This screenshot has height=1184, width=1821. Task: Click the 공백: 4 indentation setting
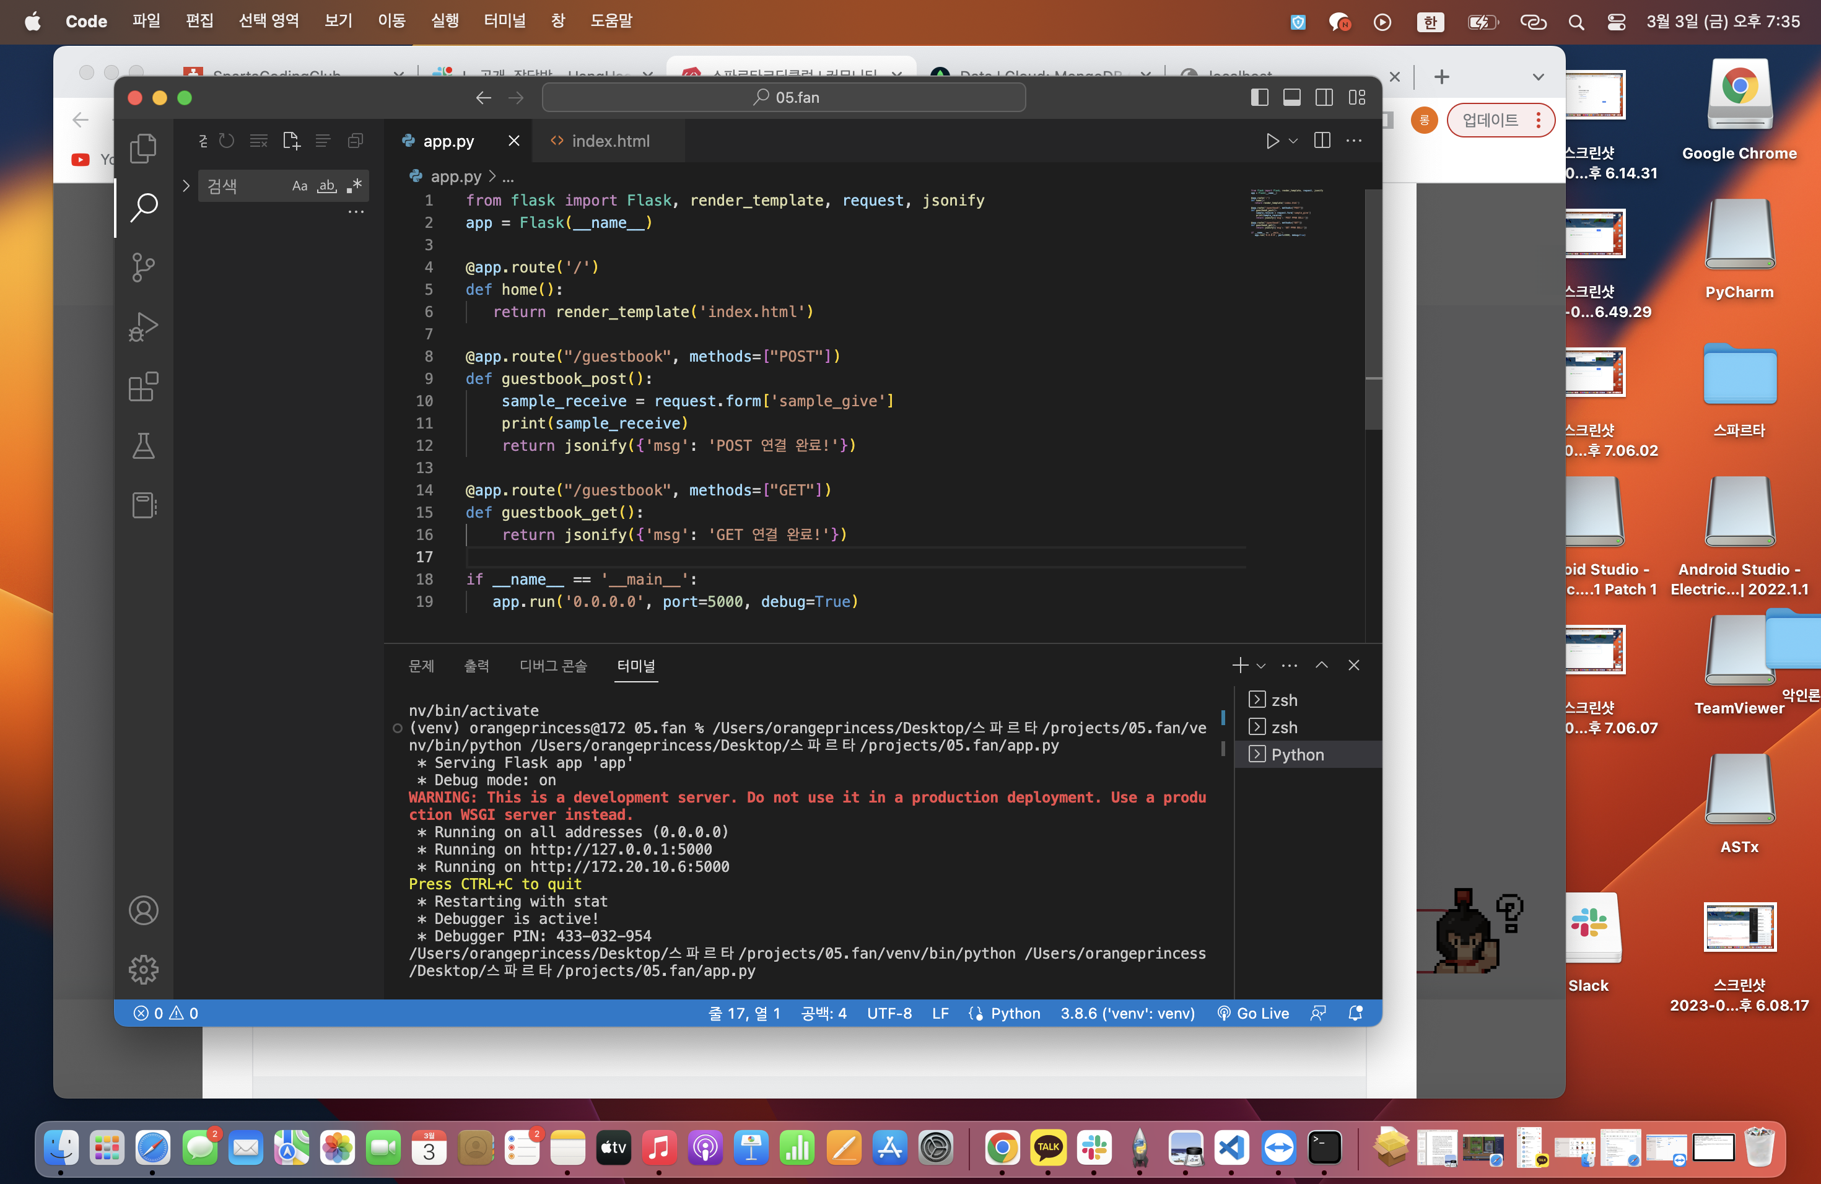tap(823, 1012)
